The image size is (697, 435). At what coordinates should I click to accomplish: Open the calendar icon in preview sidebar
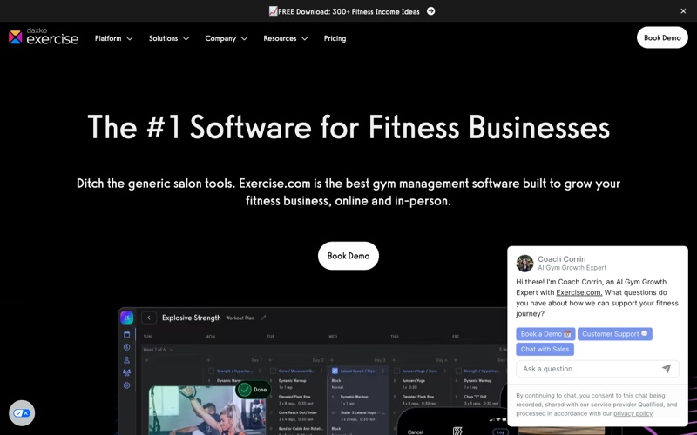coord(126,334)
